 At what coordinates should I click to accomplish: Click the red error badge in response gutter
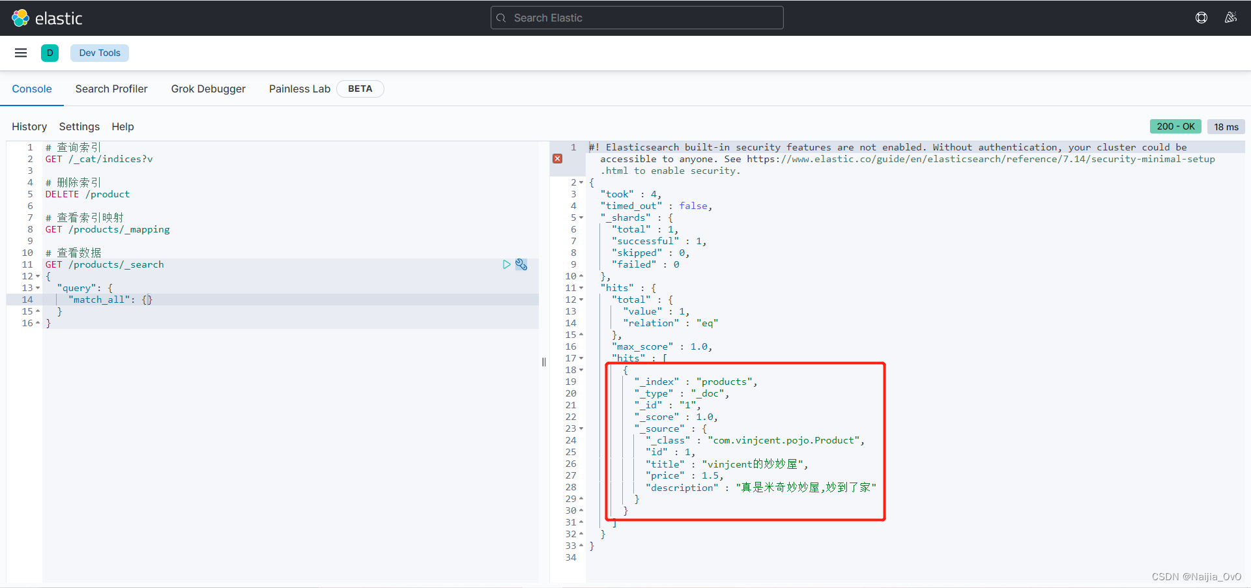pyautogui.click(x=558, y=158)
